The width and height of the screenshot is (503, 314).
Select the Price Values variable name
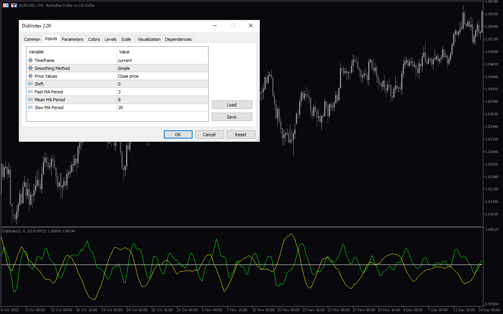click(46, 76)
